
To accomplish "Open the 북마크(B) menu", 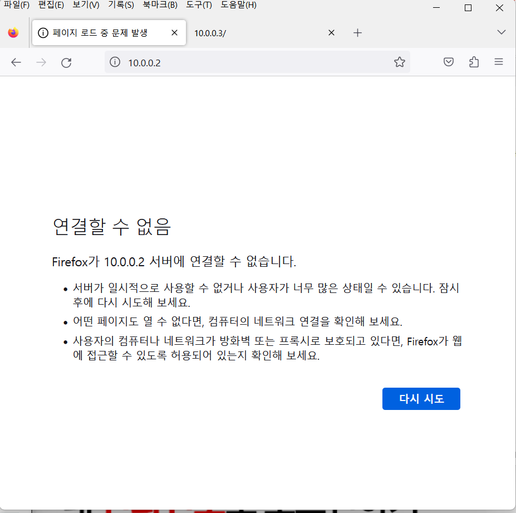I will pos(160,5).
